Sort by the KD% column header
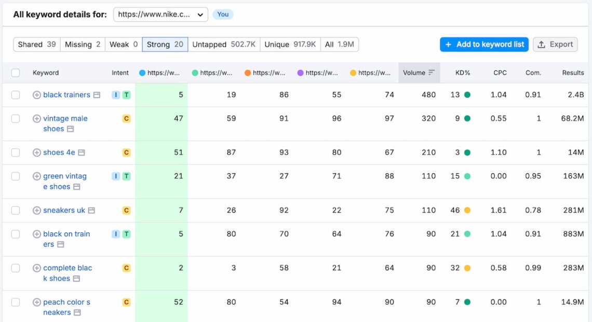The width and height of the screenshot is (592, 322). coord(463,73)
